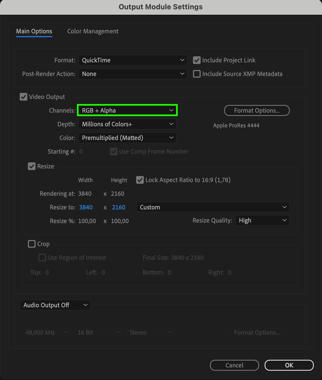Image resolution: width=322 pixels, height=380 pixels.
Task: Open the Color dropdown showing Premultiplied (Matted)
Action: [127, 138]
